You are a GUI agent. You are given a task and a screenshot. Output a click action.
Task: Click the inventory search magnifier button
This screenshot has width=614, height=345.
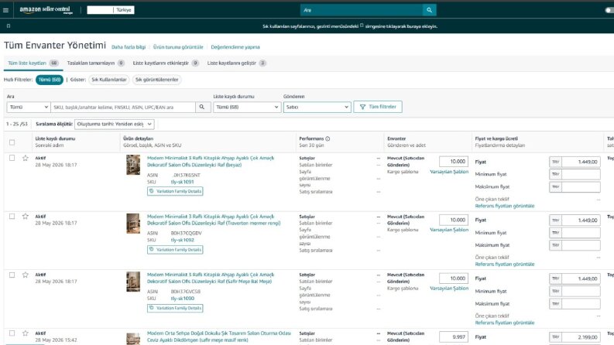pyautogui.click(x=202, y=107)
